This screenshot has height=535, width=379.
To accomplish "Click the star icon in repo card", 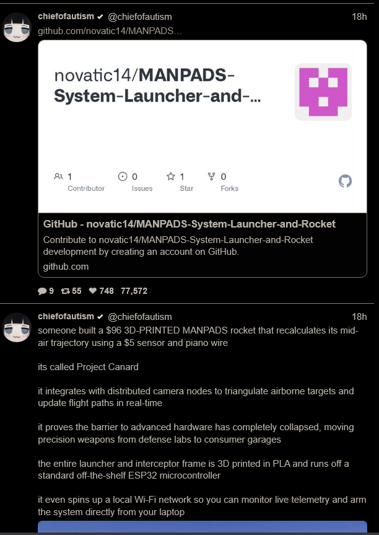I will click(x=170, y=177).
